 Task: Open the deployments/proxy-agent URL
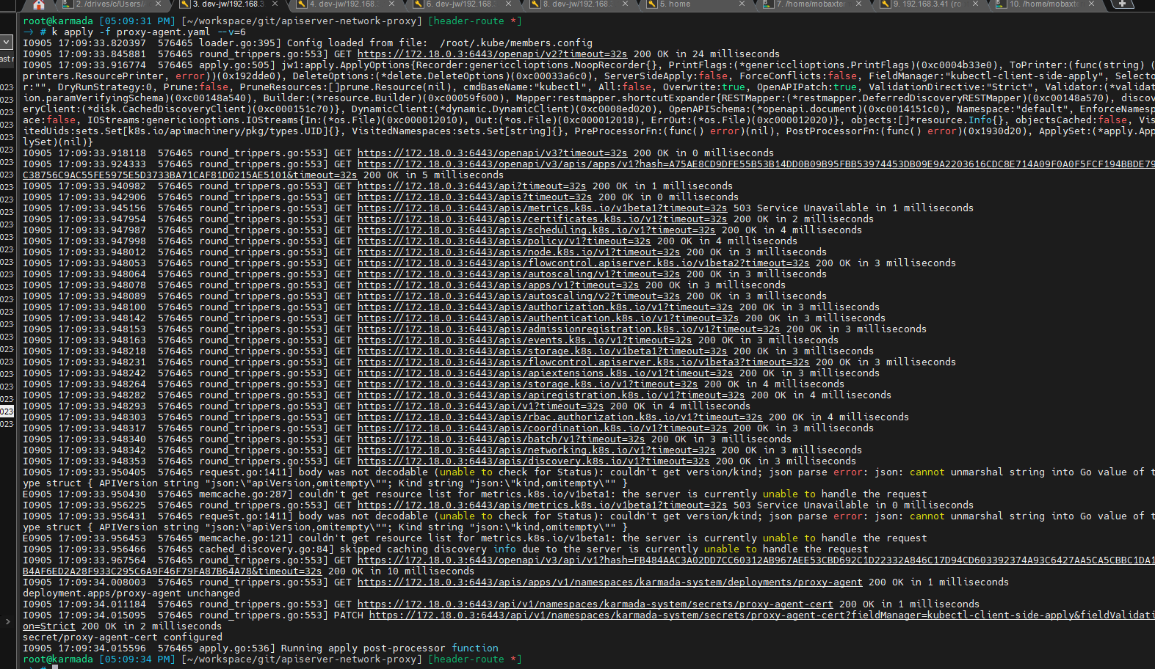click(x=609, y=582)
